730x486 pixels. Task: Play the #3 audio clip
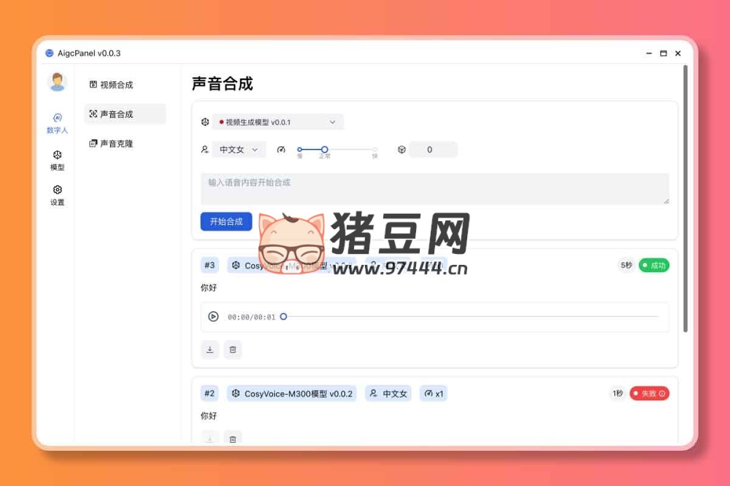[214, 317]
